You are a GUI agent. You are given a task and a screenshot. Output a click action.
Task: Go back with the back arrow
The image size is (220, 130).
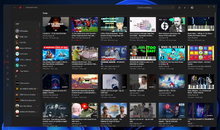(15, 8)
